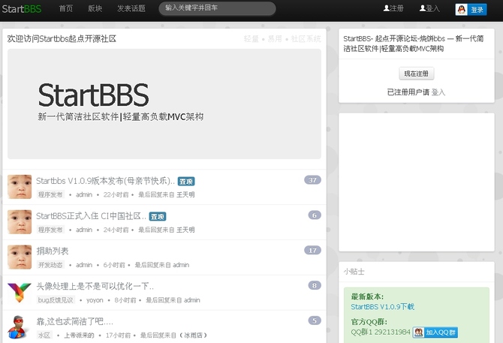
Task: Click 小贴士 panel heading
Action: (354, 272)
